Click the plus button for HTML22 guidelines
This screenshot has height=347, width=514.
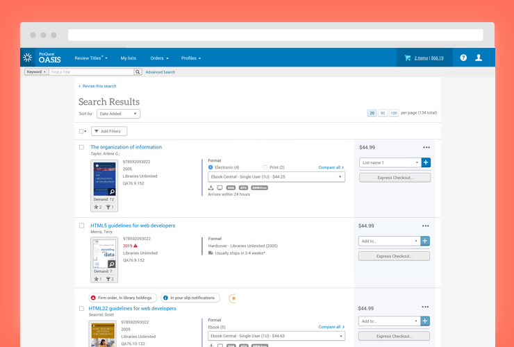click(x=425, y=321)
